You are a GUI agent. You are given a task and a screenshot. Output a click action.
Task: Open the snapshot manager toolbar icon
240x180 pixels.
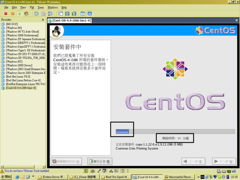50,13
